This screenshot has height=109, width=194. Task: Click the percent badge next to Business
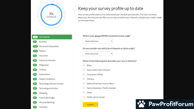point(35,42)
